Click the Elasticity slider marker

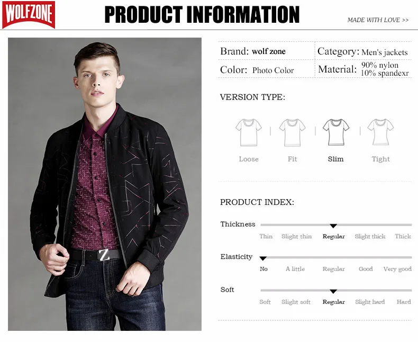pyautogui.click(x=263, y=258)
